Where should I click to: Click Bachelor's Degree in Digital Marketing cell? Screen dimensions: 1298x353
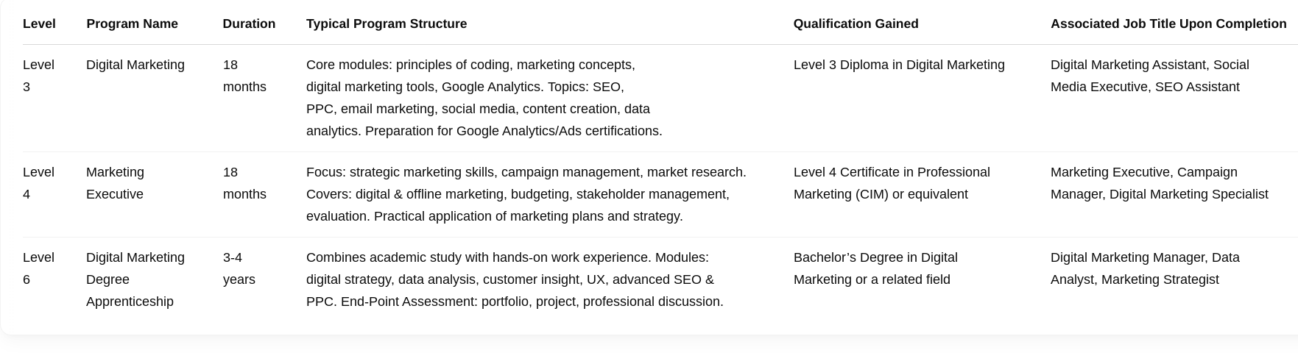click(x=875, y=268)
